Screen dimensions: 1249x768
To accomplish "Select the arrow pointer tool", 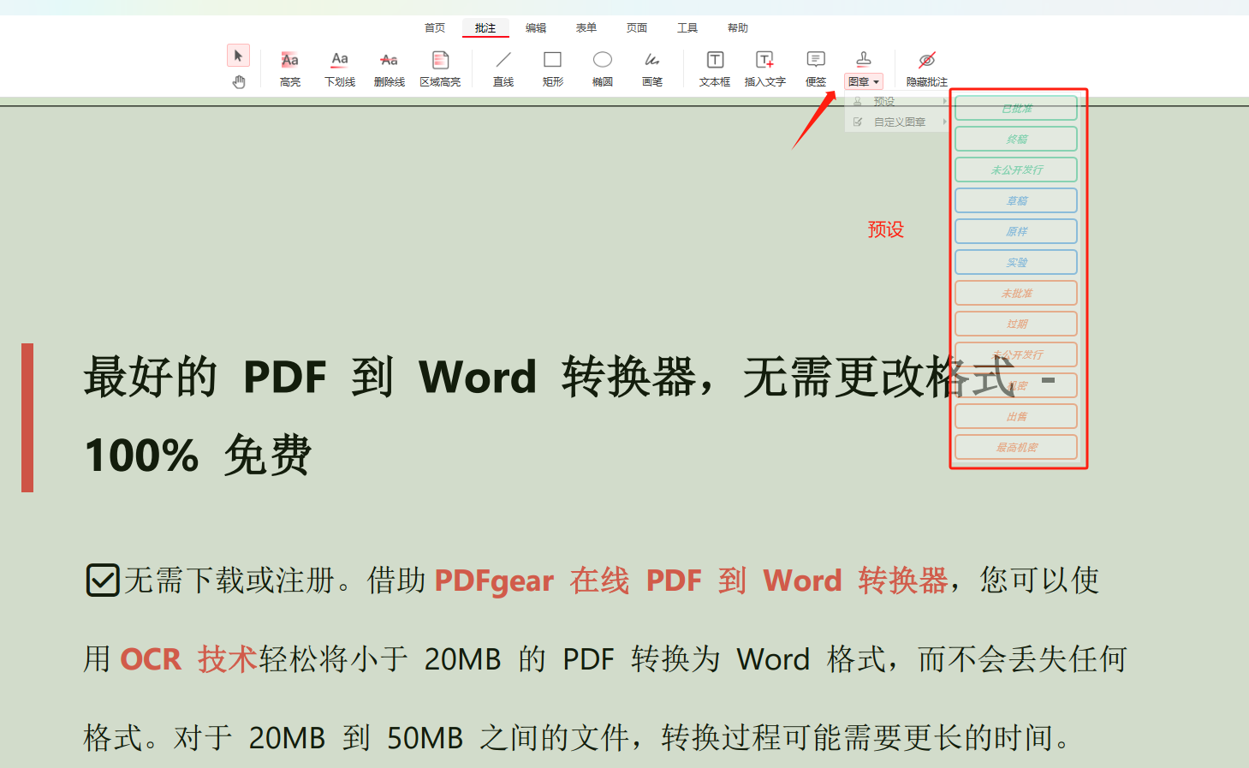I will click(238, 56).
